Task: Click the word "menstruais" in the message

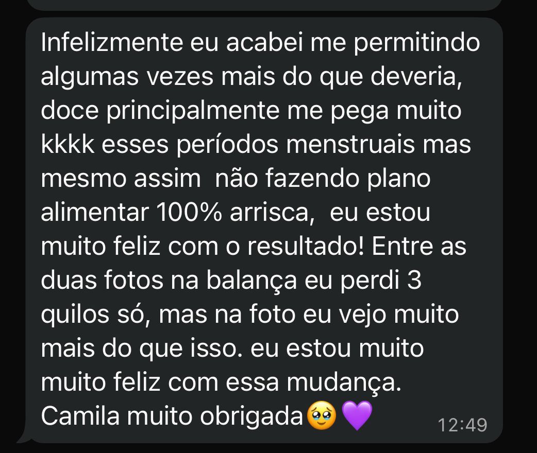Action: 350,144
